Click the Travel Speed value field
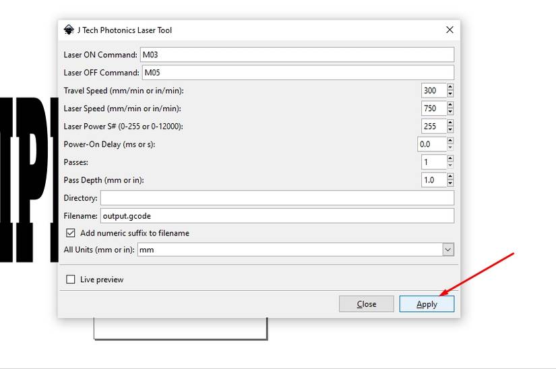The width and height of the screenshot is (556, 369). point(433,90)
